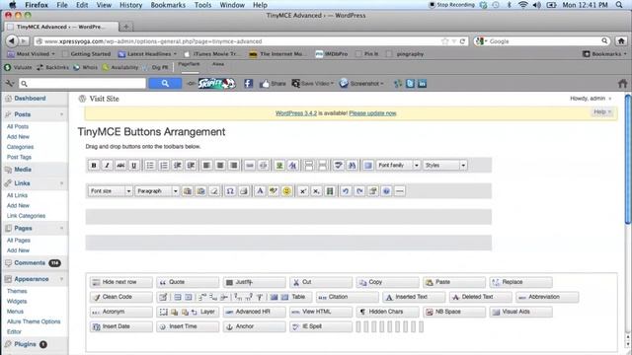Select the special character Omega button
The width and height of the screenshot is (632, 355).
tap(230, 191)
